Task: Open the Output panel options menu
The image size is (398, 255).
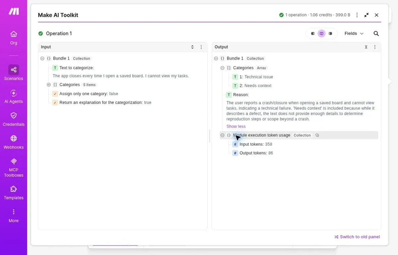Action: pyautogui.click(x=375, y=47)
